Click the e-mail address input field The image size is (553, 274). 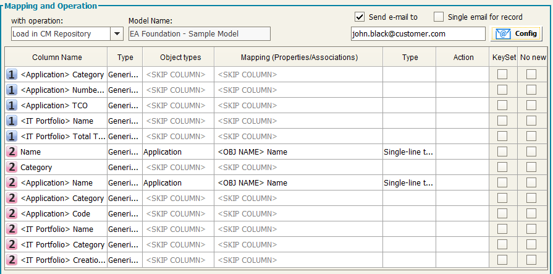coord(417,34)
